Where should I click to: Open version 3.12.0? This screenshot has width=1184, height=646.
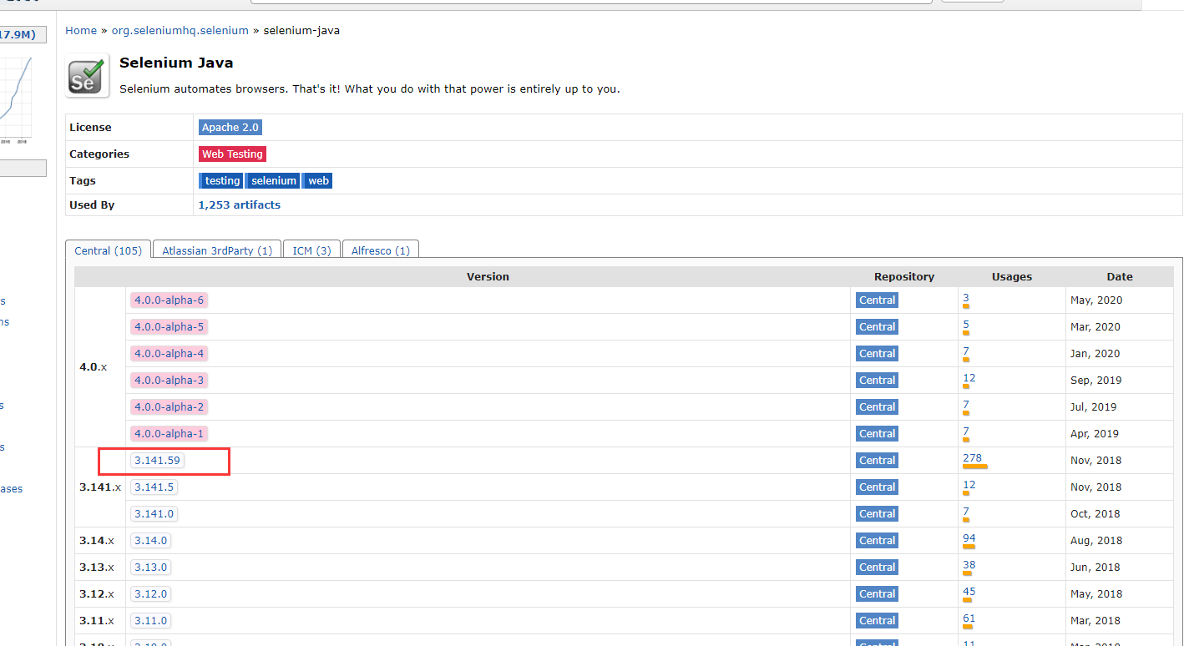[150, 594]
